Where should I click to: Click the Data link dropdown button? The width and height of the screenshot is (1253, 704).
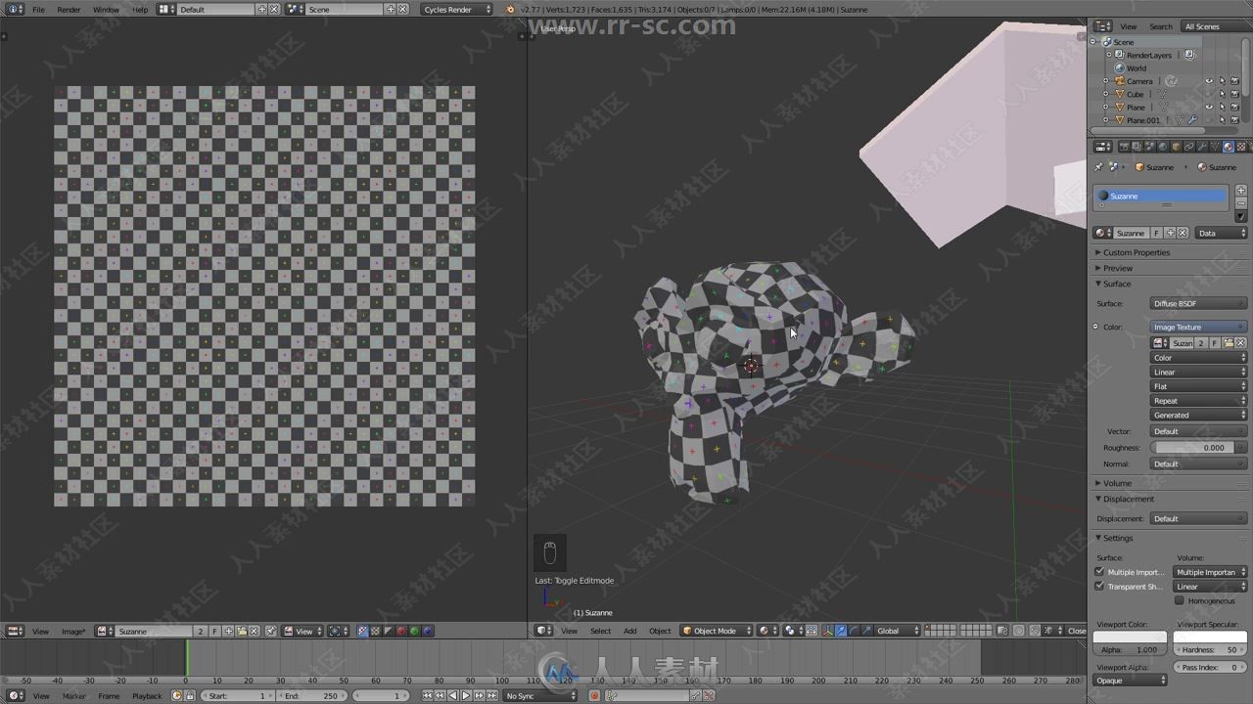click(1222, 233)
